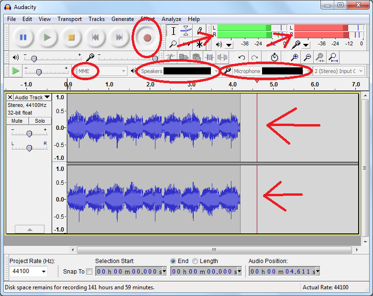Start playback with the green Play button
The width and height of the screenshot is (373, 296).
click(x=47, y=38)
